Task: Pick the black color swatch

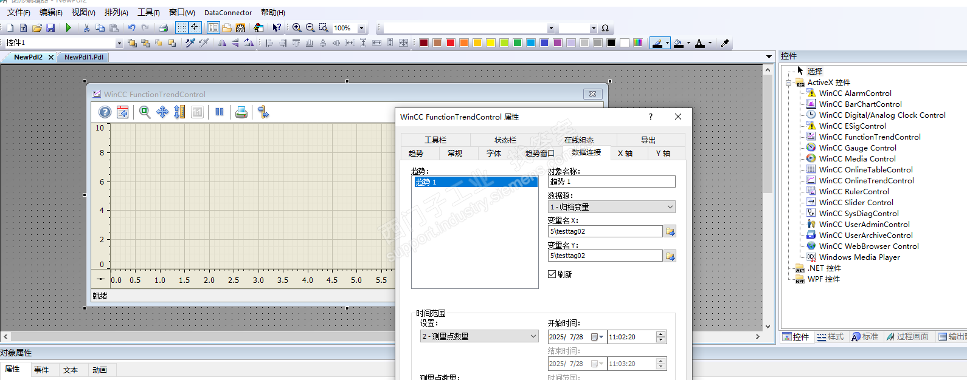Action: pyautogui.click(x=611, y=43)
